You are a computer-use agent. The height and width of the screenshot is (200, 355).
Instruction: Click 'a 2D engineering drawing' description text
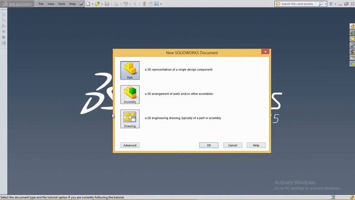coord(183,118)
